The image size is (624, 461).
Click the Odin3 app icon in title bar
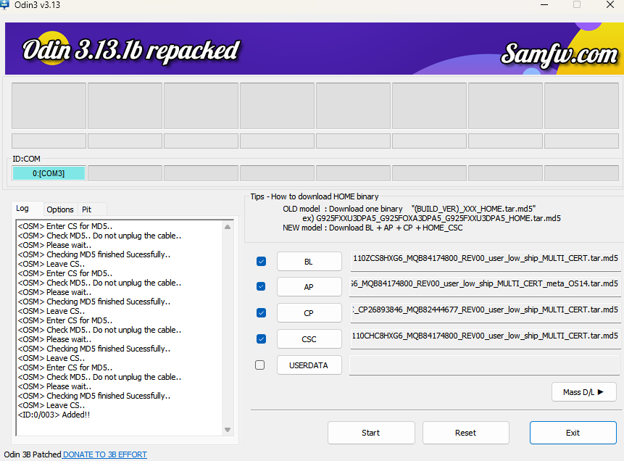6,4
